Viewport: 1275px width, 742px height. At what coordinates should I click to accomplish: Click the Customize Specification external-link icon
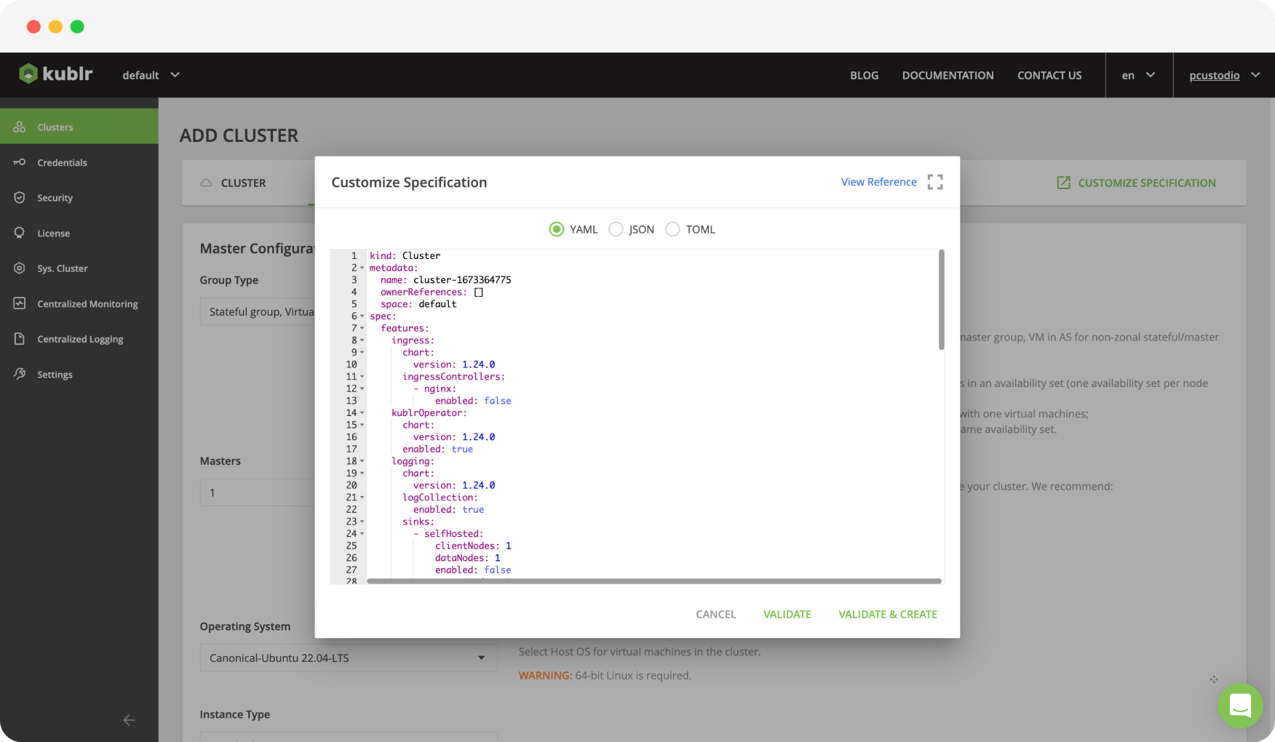coord(1063,183)
